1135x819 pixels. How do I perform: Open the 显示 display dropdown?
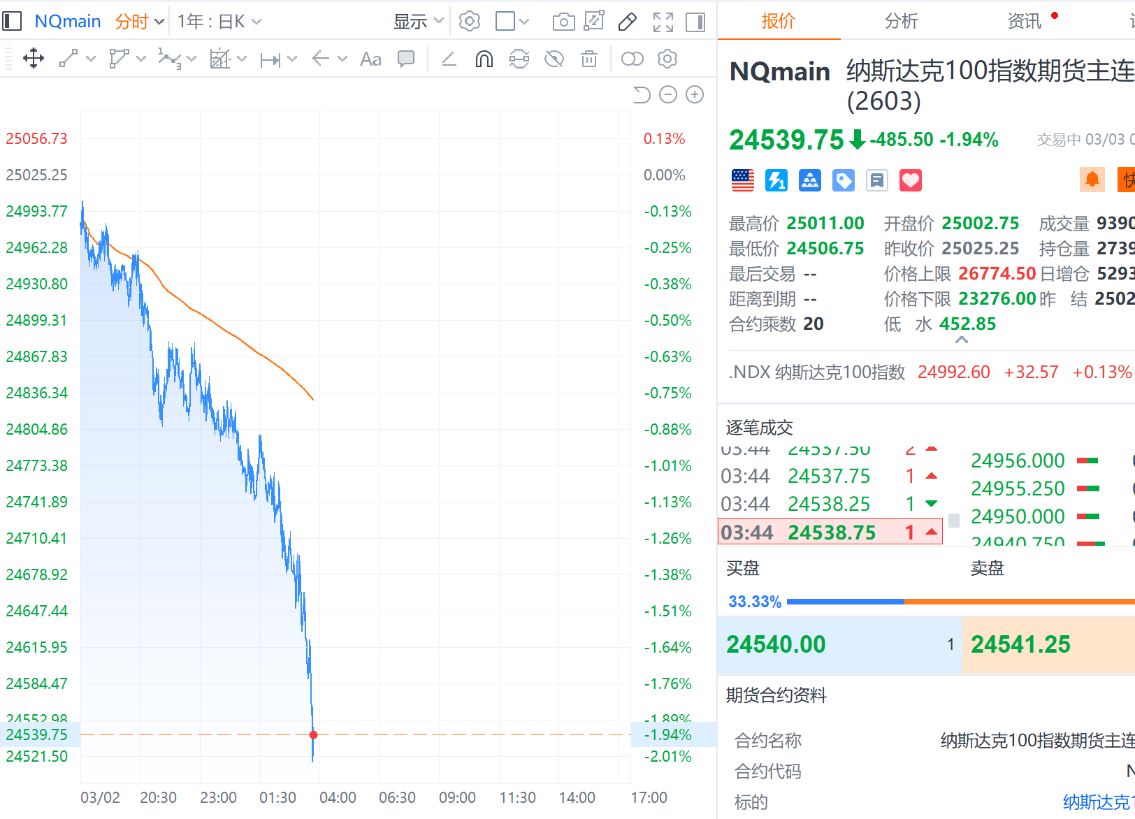click(x=418, y=22)
